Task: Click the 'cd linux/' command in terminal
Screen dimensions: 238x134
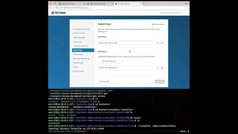Action: [135, 118]
